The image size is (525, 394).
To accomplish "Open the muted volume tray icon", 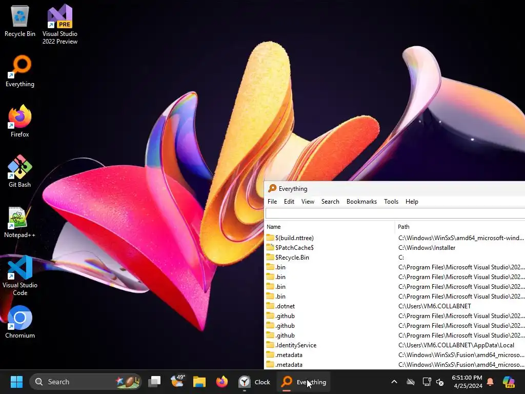I will (x=440, y=382).
